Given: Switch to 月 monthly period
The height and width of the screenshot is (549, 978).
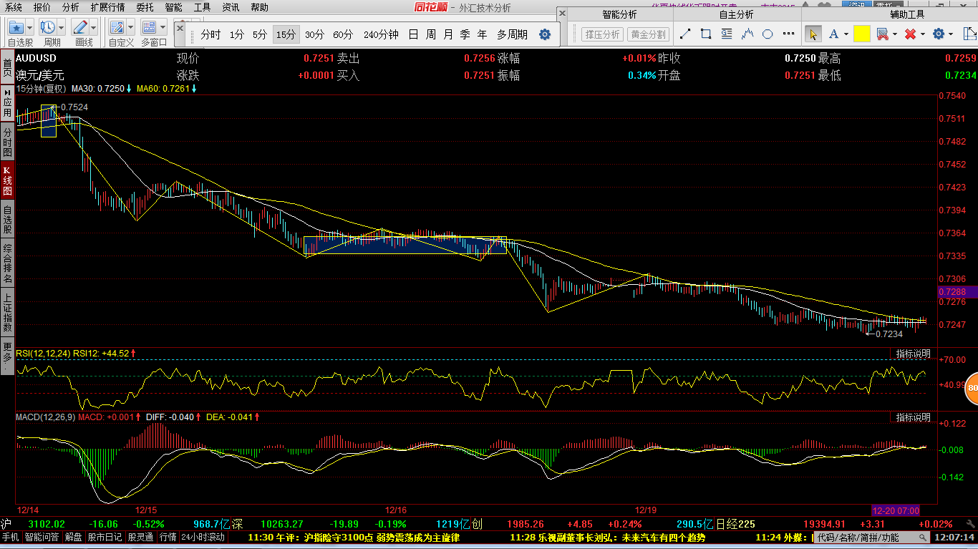Looking at the screenshot, I should tap(448, 34).
